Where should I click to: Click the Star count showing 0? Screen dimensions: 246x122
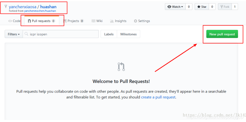point(212,7)
